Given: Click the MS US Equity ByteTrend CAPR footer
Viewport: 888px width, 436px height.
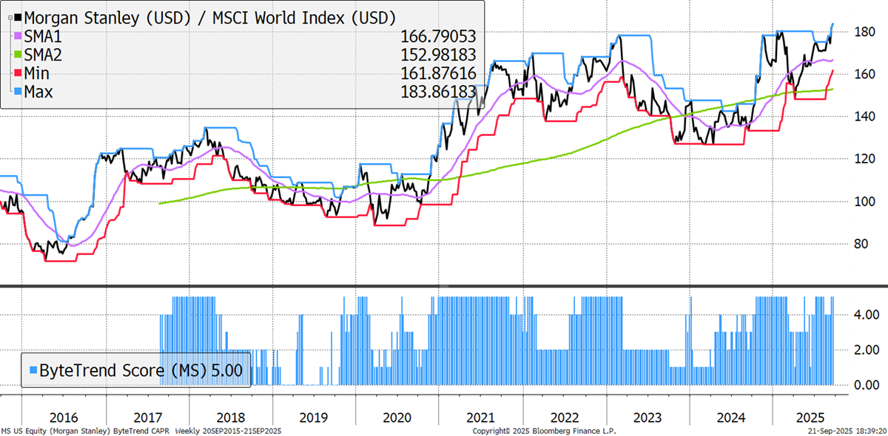Looking at the screenshot, I should [141, 429].
